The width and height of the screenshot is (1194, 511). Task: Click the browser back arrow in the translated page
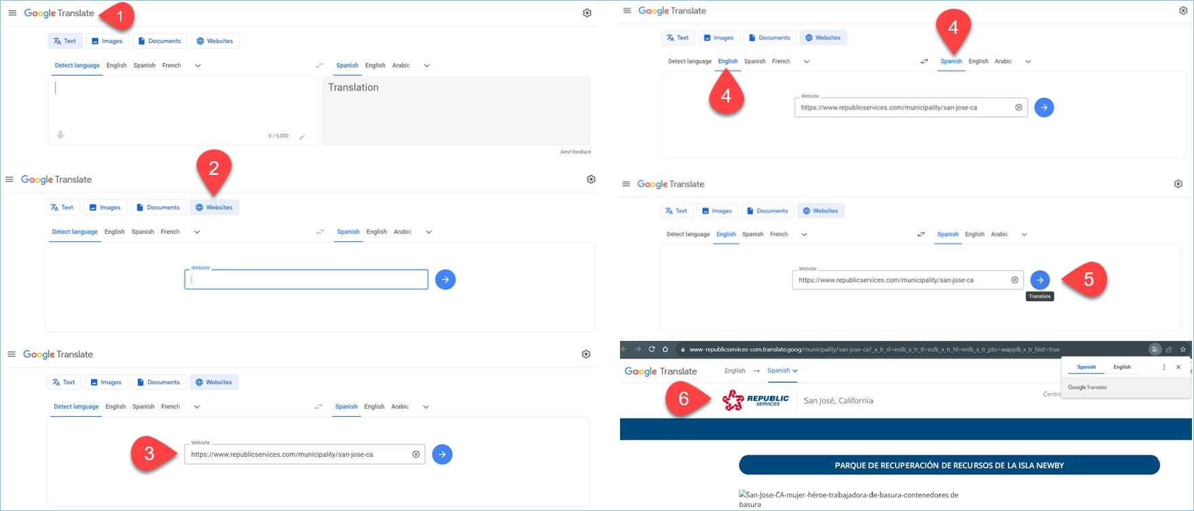(x=624, y=349)
